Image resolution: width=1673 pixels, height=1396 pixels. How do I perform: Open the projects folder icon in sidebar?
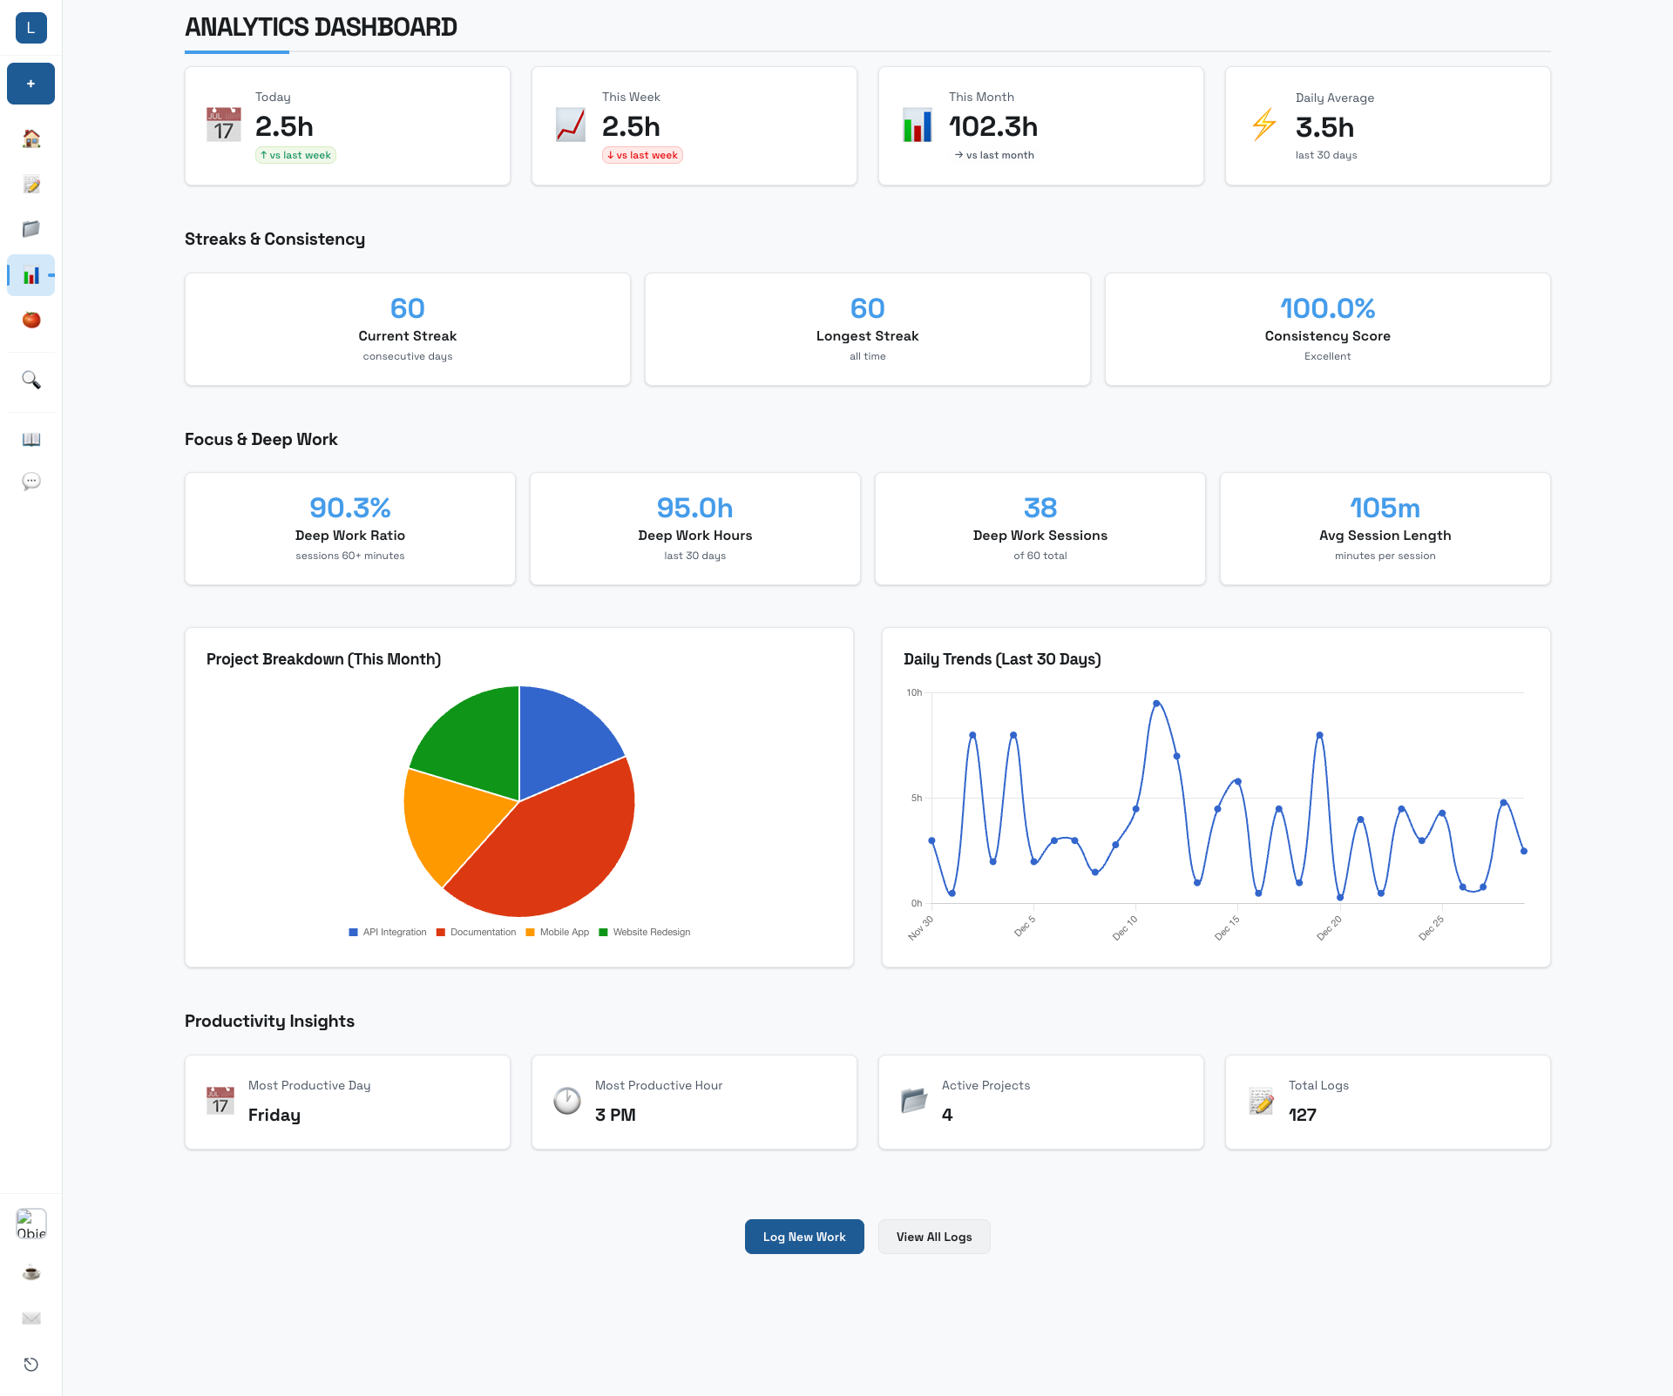(x=30, y=229)
